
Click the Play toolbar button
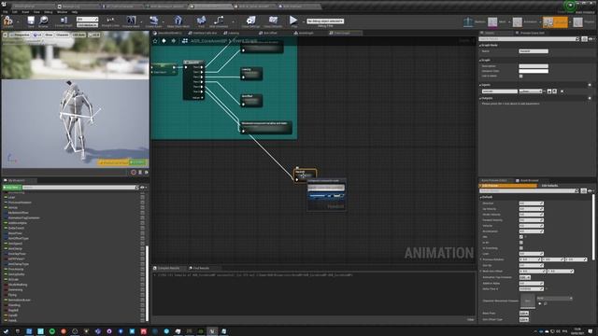click(x=293, y=21)
